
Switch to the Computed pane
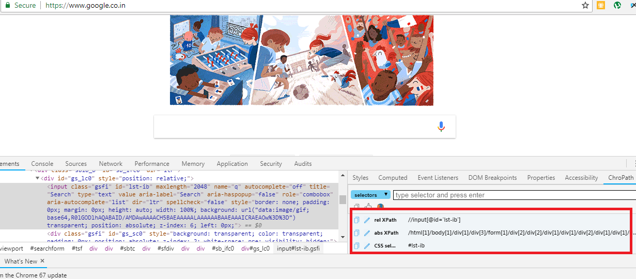(393, 178)
